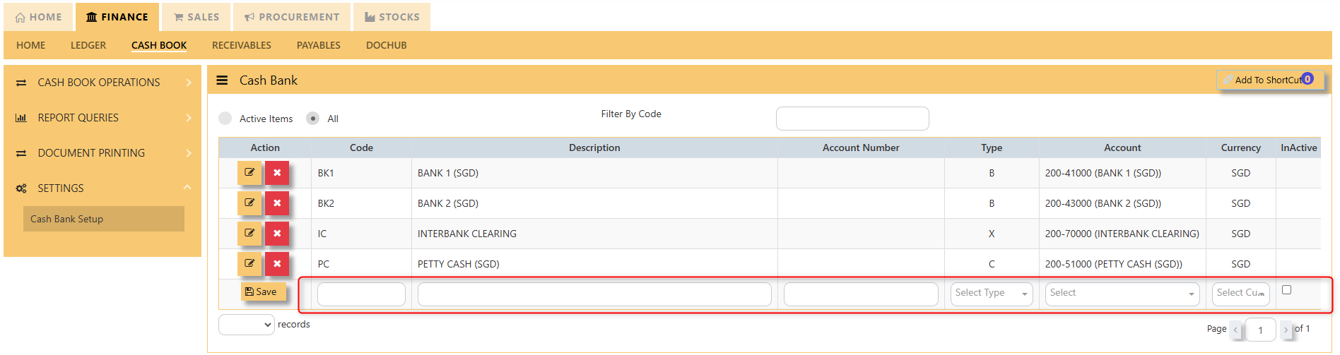1340x355 pixels.
Task: Go to next page arrow
Action: (x=1286, y=330)
